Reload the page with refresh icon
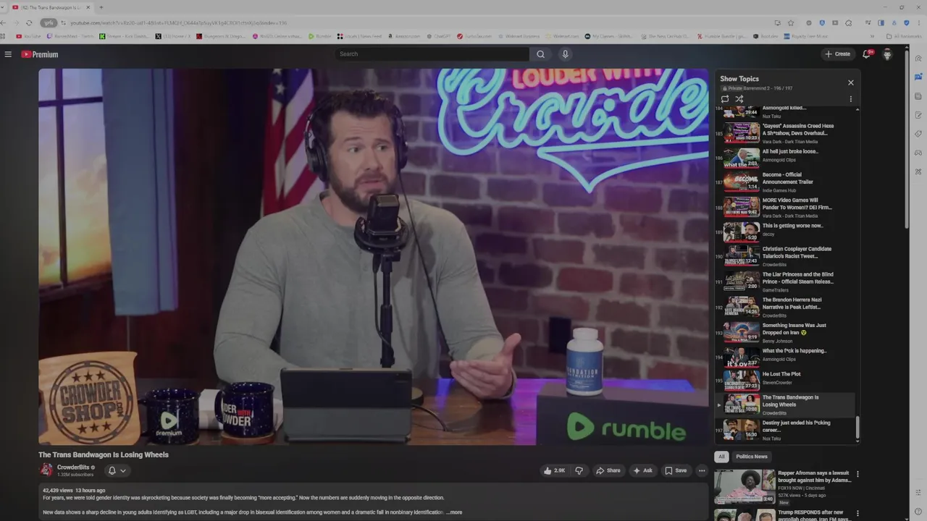 [29, 22]
